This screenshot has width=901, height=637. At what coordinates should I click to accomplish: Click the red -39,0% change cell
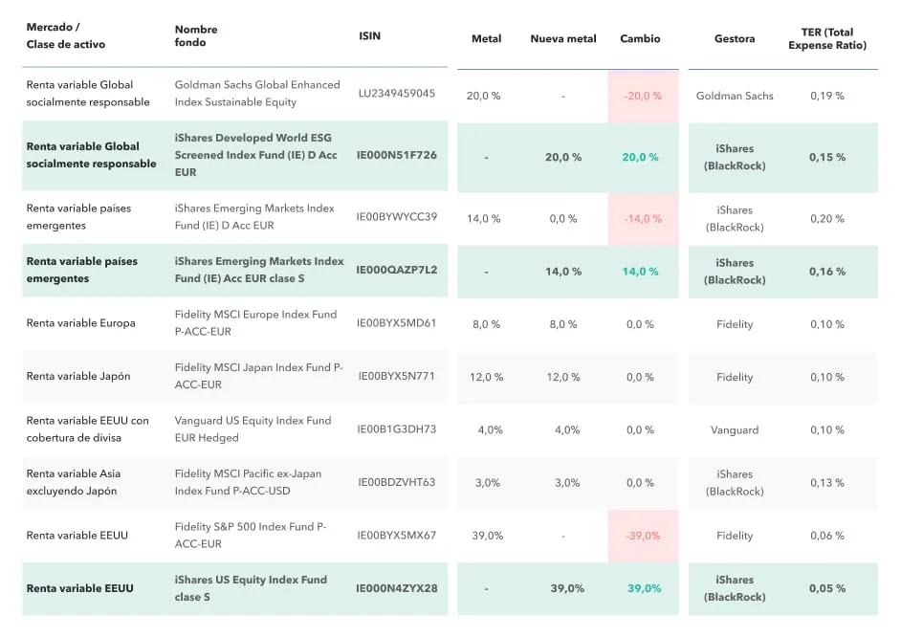click(x=642, y=536)
